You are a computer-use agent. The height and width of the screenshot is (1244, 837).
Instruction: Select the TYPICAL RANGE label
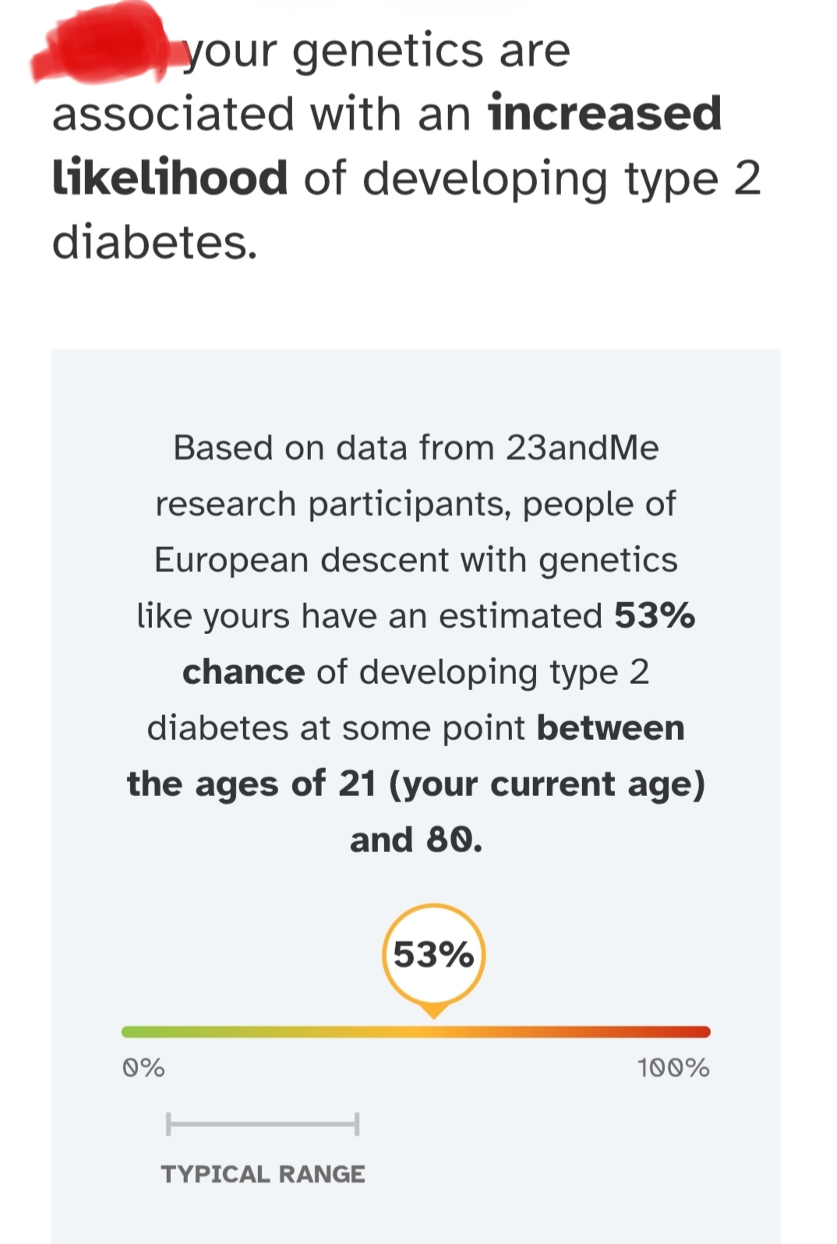tap(263, 1174)
